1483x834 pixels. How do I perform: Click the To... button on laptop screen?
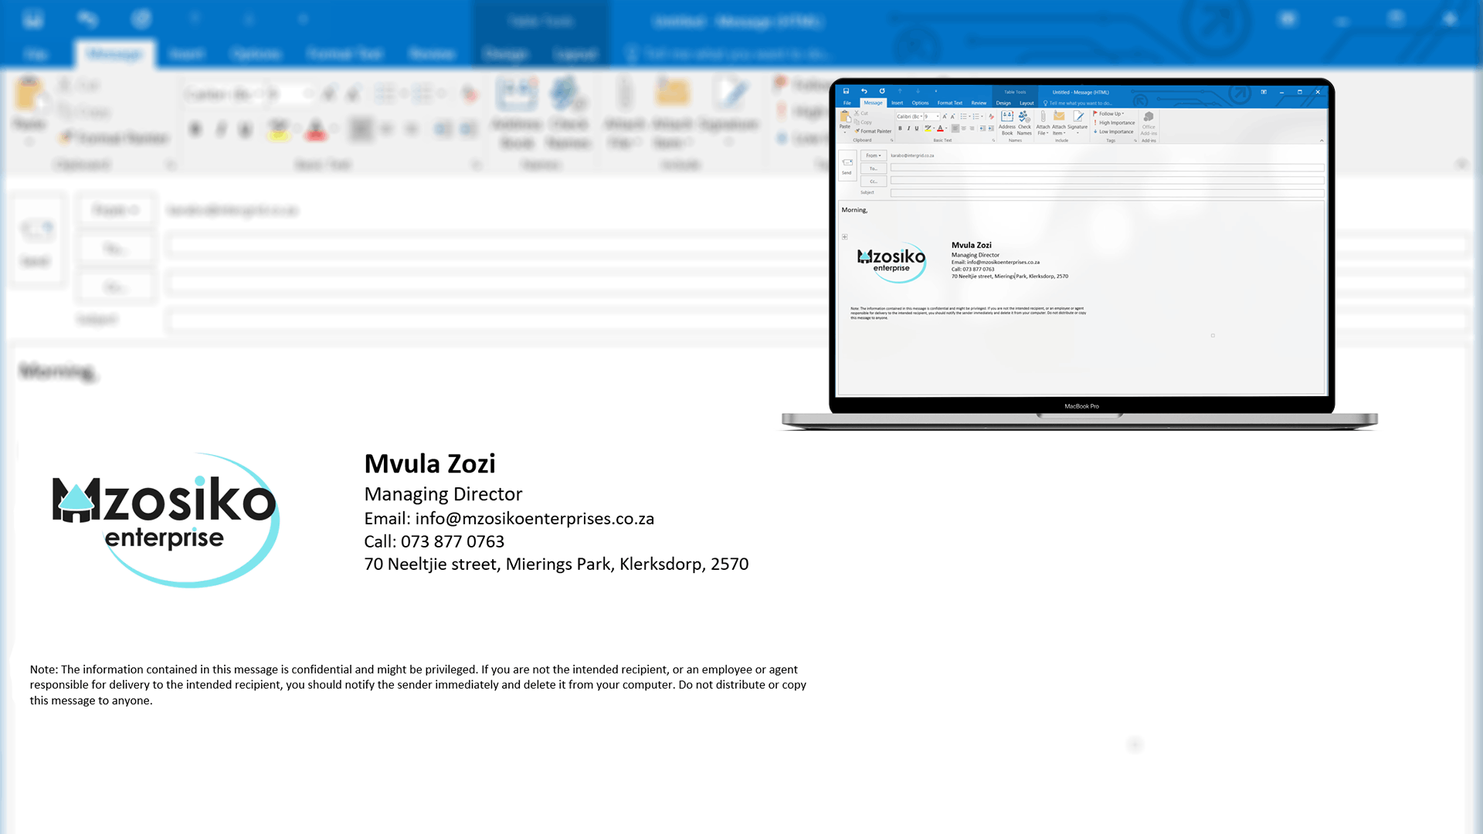click(x=873, y=168)
